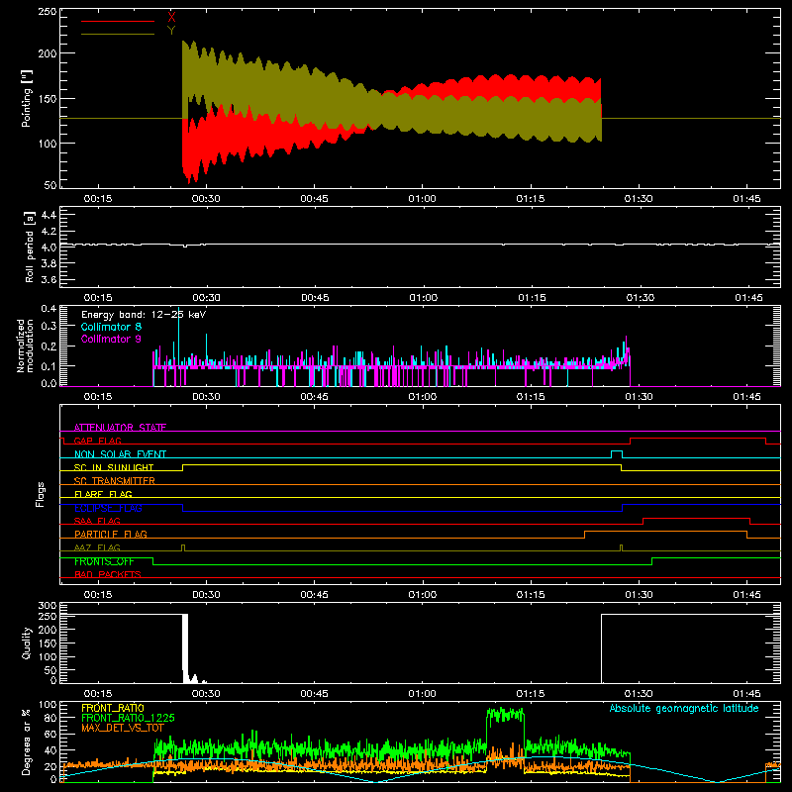The width and height of the screenshot is (792, 792).
Task: Click the BAD_PACKETS flag label
Action: [x=108, y=574]
